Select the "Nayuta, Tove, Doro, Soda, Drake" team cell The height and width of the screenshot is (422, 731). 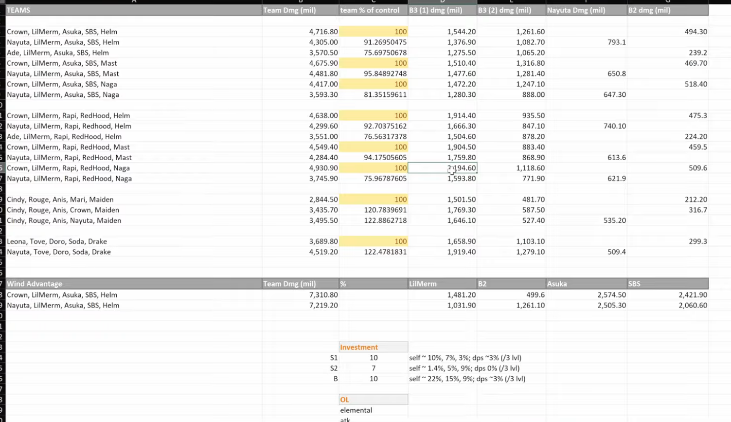click(134, 252)
